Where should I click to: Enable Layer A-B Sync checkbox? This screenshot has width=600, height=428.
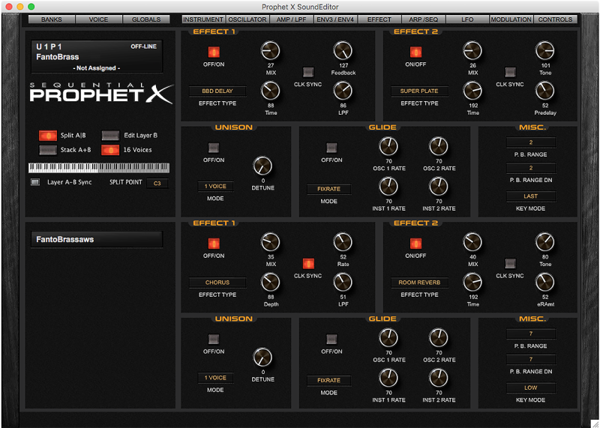point(34,182)
